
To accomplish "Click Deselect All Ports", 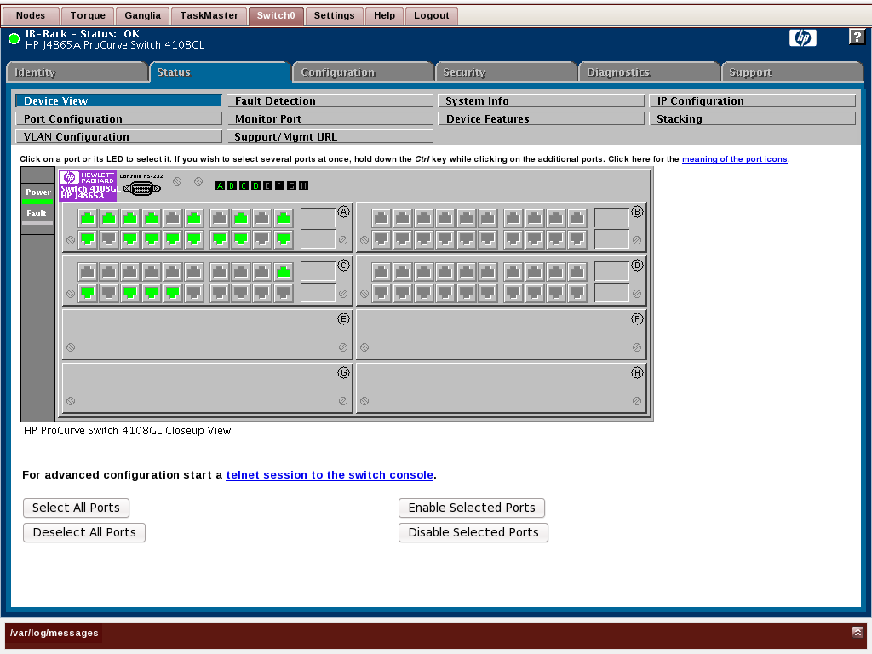I will point(84,532).
